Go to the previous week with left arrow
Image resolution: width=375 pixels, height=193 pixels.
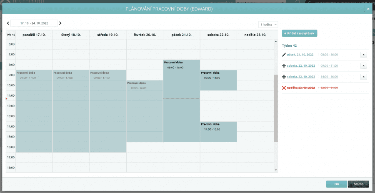[x=8, y=23]
